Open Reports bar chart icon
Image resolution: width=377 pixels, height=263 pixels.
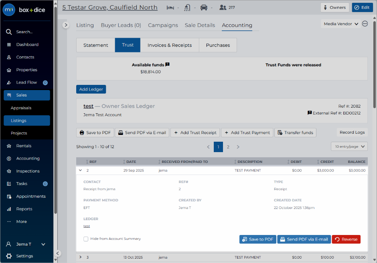pyautogui.click(x=9, y=209)
